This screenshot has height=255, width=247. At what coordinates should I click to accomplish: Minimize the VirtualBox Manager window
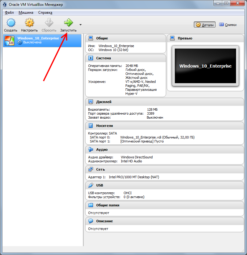[218, 3]
